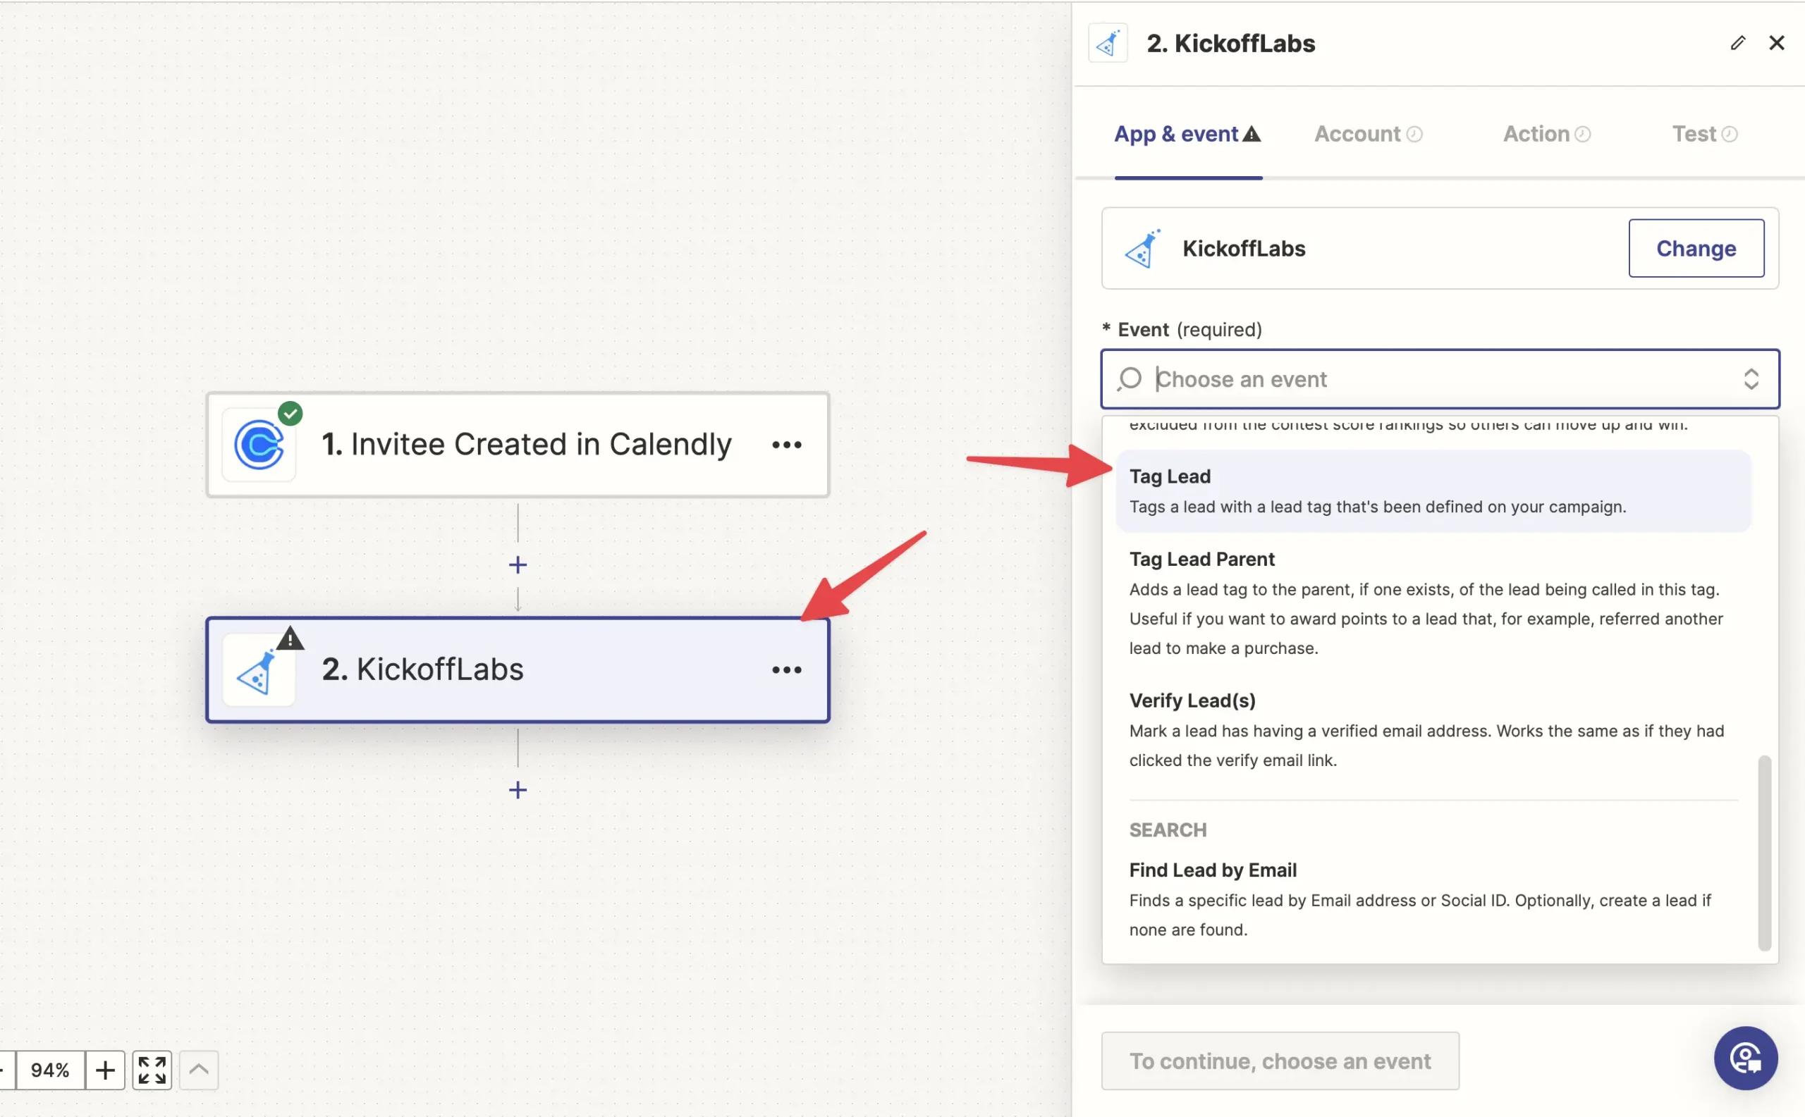Select the Verify Lead(s) event

pos(1433,730)
